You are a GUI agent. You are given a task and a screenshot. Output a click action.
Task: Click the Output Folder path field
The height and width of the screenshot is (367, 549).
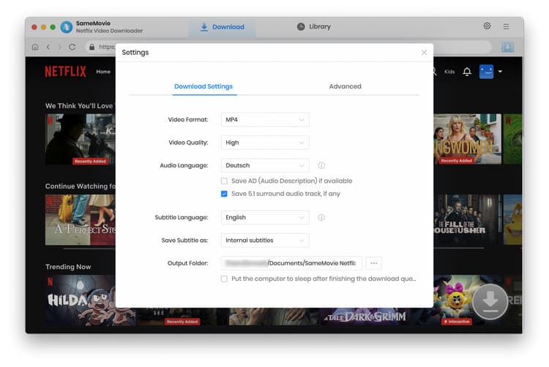[x=291, y=263]
